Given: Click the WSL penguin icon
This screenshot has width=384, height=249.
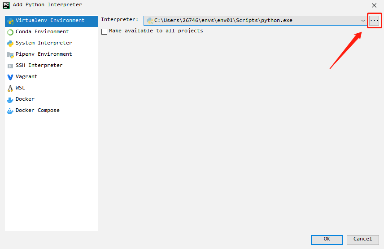Looking at the screenshot, I should [10, 88].
